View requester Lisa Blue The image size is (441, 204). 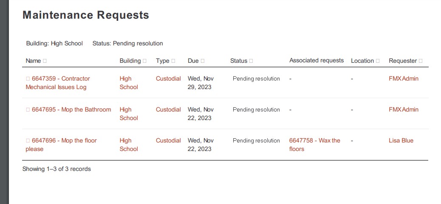tap(401, 140)
